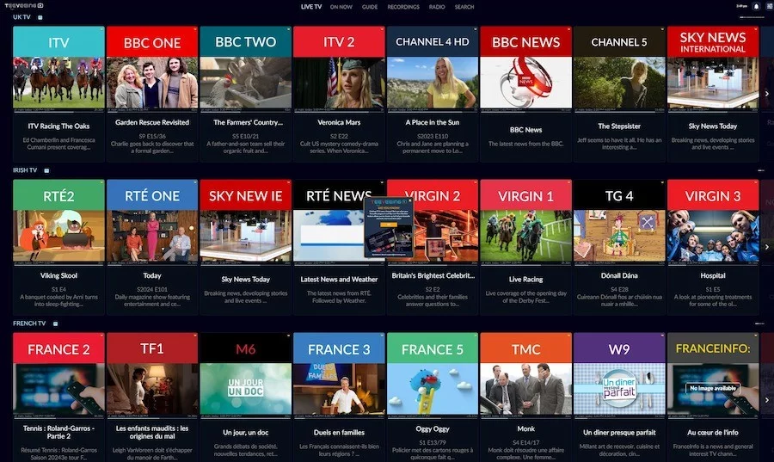
Task: Go to the Radio tab
Action: point(437,7)
